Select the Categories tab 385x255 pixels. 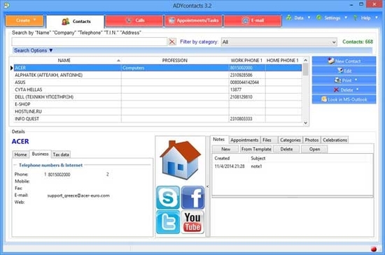tap(290, 140)
